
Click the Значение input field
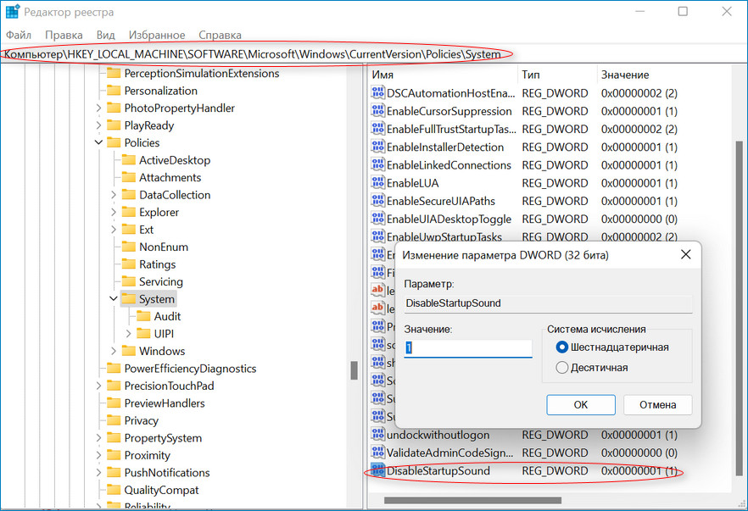(x=467, y=348)
